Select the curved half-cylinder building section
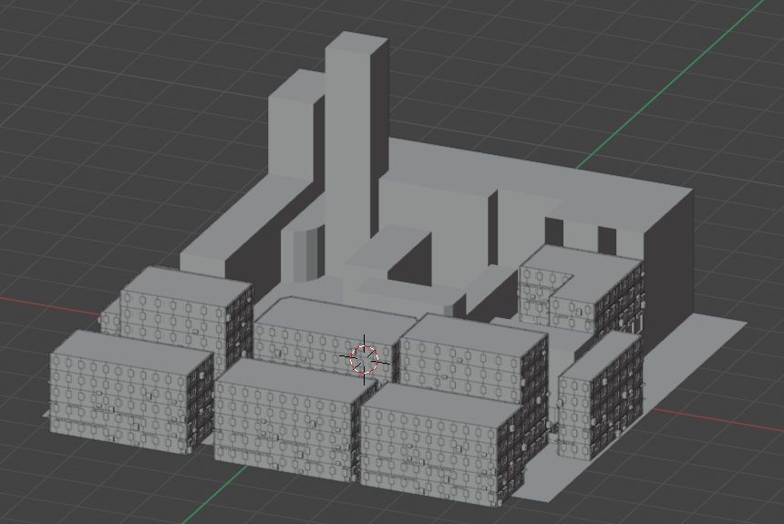The width and height of the screenshot is (784, 524). tap(305, 255)
